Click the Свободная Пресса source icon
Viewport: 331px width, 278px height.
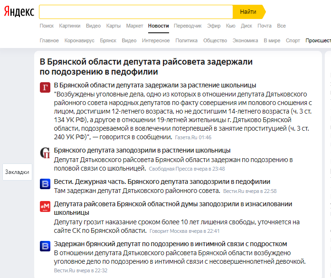tap(45, 153)
